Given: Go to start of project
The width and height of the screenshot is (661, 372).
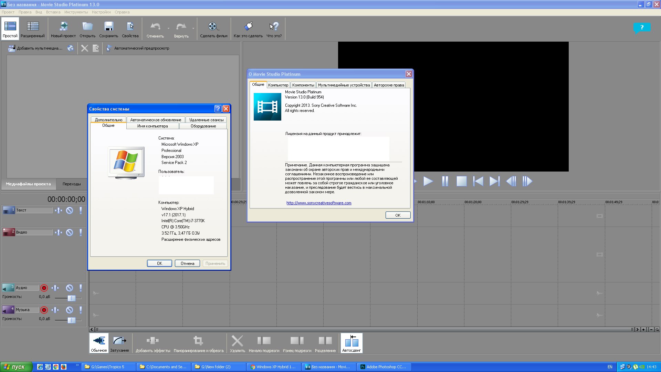Looking at the screenshot, I should [478, 181].
